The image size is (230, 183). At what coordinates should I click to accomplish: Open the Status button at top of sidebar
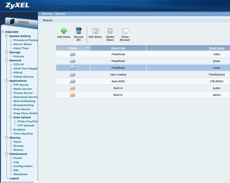coord(24,23)
